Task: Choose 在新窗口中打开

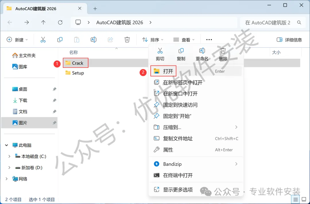Action: [196, 94]
